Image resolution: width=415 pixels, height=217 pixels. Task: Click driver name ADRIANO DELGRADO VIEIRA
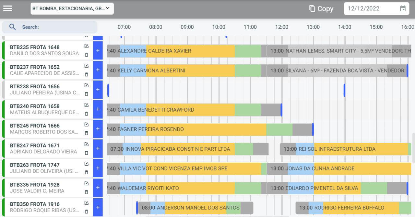coord(43,152)
